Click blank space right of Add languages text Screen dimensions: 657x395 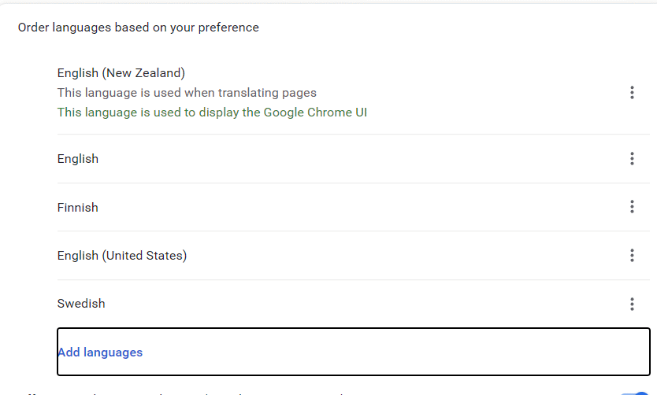pos(394,352)
